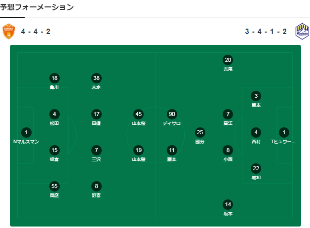Click player 22 城和 circle
This screenshot has width=310, height=228.
[256, 168]
